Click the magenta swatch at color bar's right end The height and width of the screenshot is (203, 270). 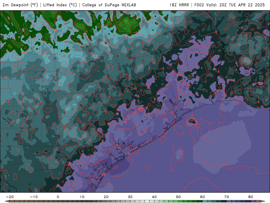click(x=258, y=201)
